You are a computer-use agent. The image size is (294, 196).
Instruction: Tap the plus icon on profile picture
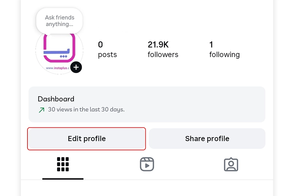pos(76,67)
